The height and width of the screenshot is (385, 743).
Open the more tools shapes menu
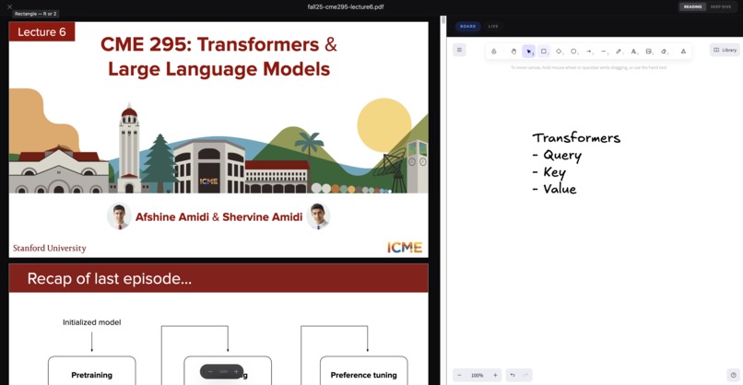683,52
